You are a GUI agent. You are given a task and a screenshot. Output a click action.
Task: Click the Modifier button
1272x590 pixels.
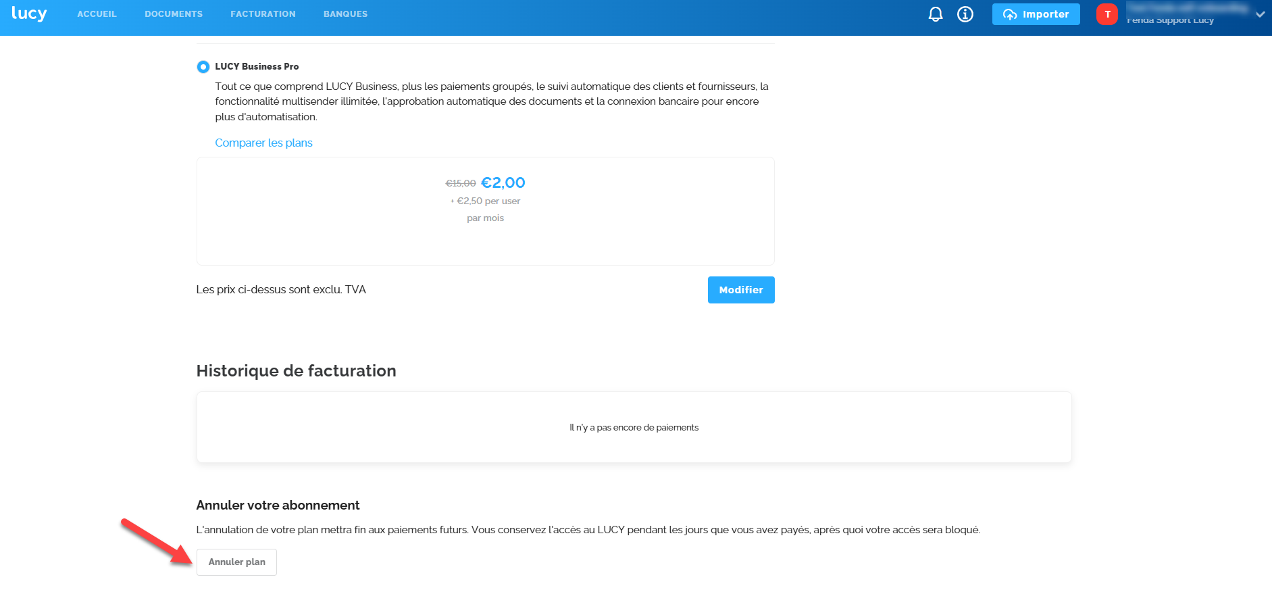(x=741, y=290)
